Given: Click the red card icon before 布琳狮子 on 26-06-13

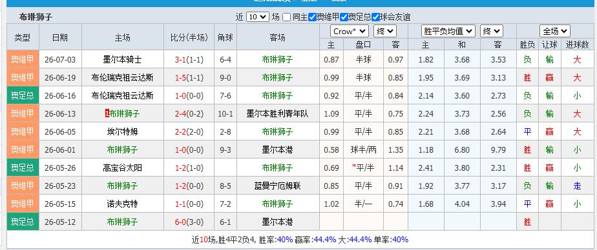Looking at the screenshot, I should point(107,113).
